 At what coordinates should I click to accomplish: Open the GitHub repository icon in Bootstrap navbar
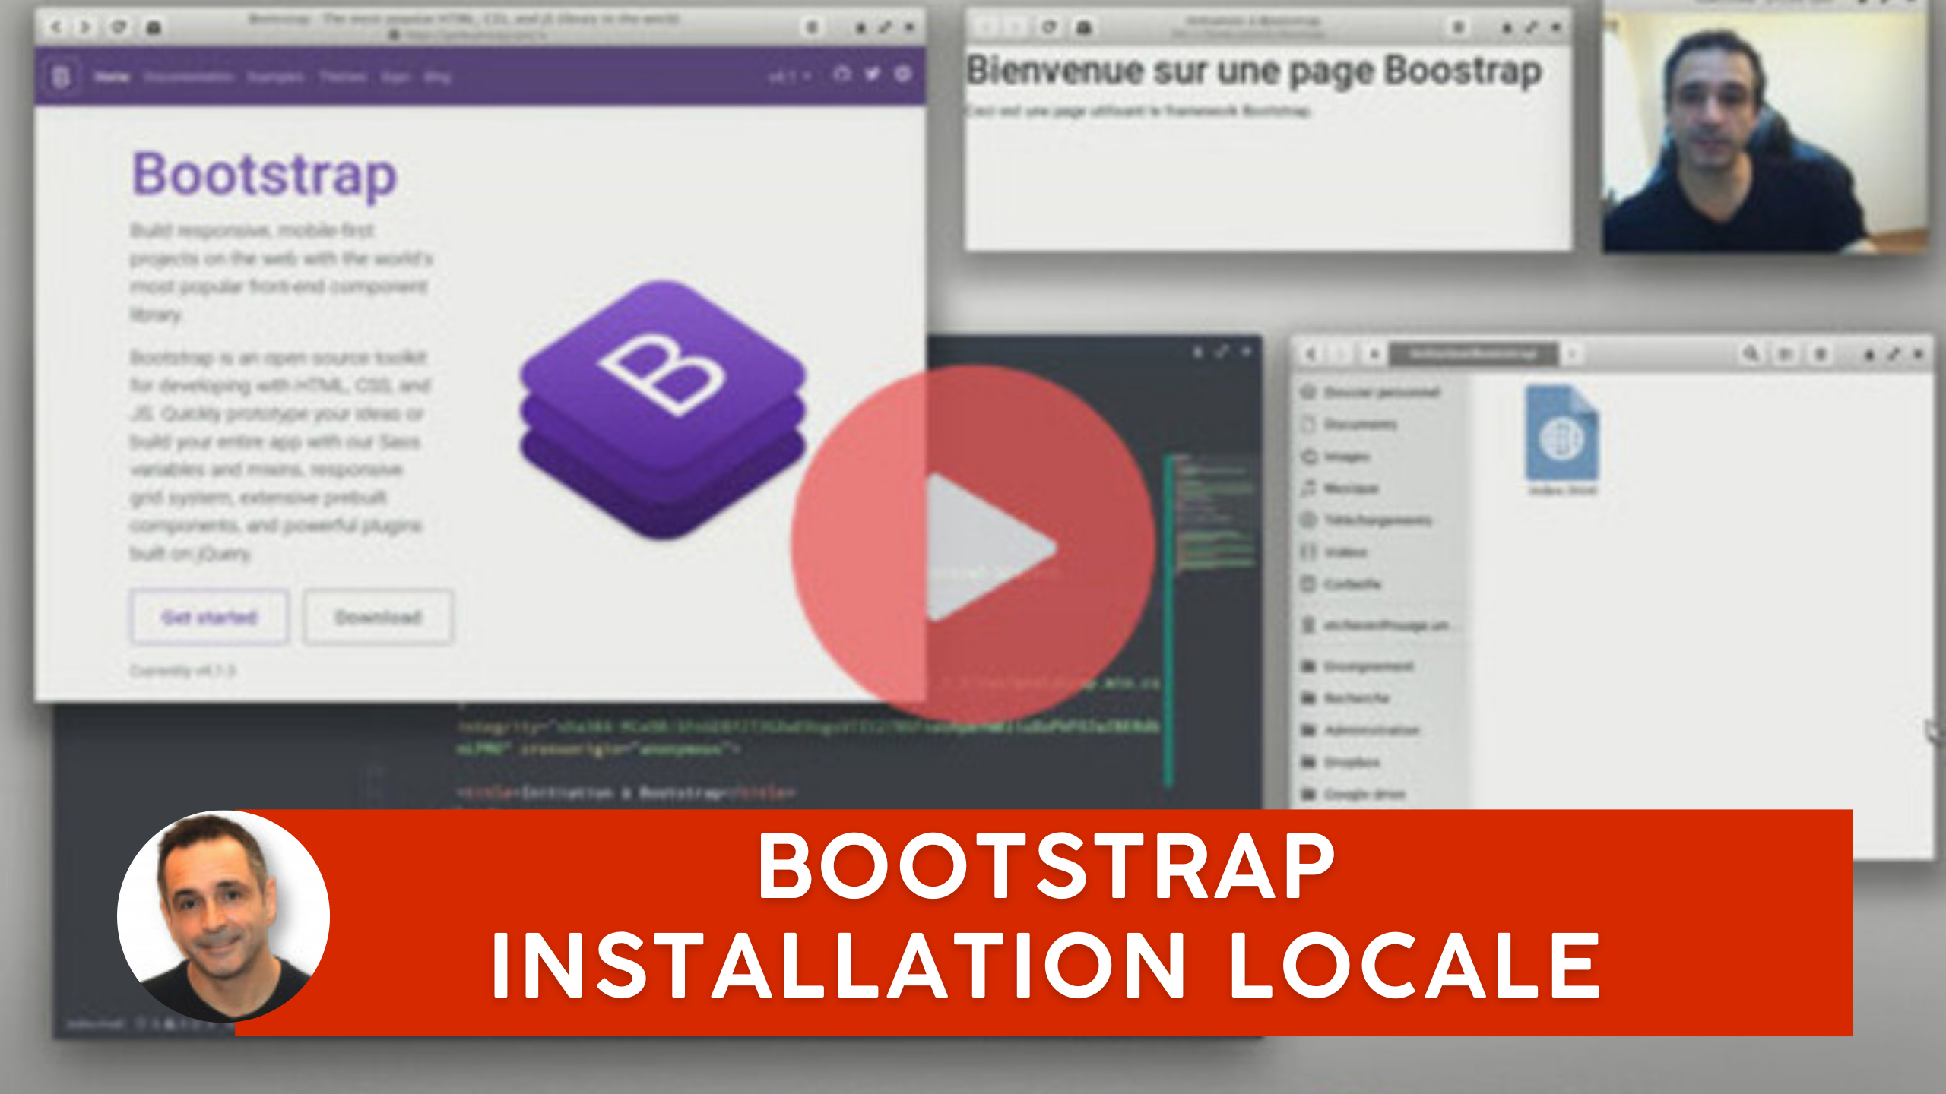click(841, 75)
